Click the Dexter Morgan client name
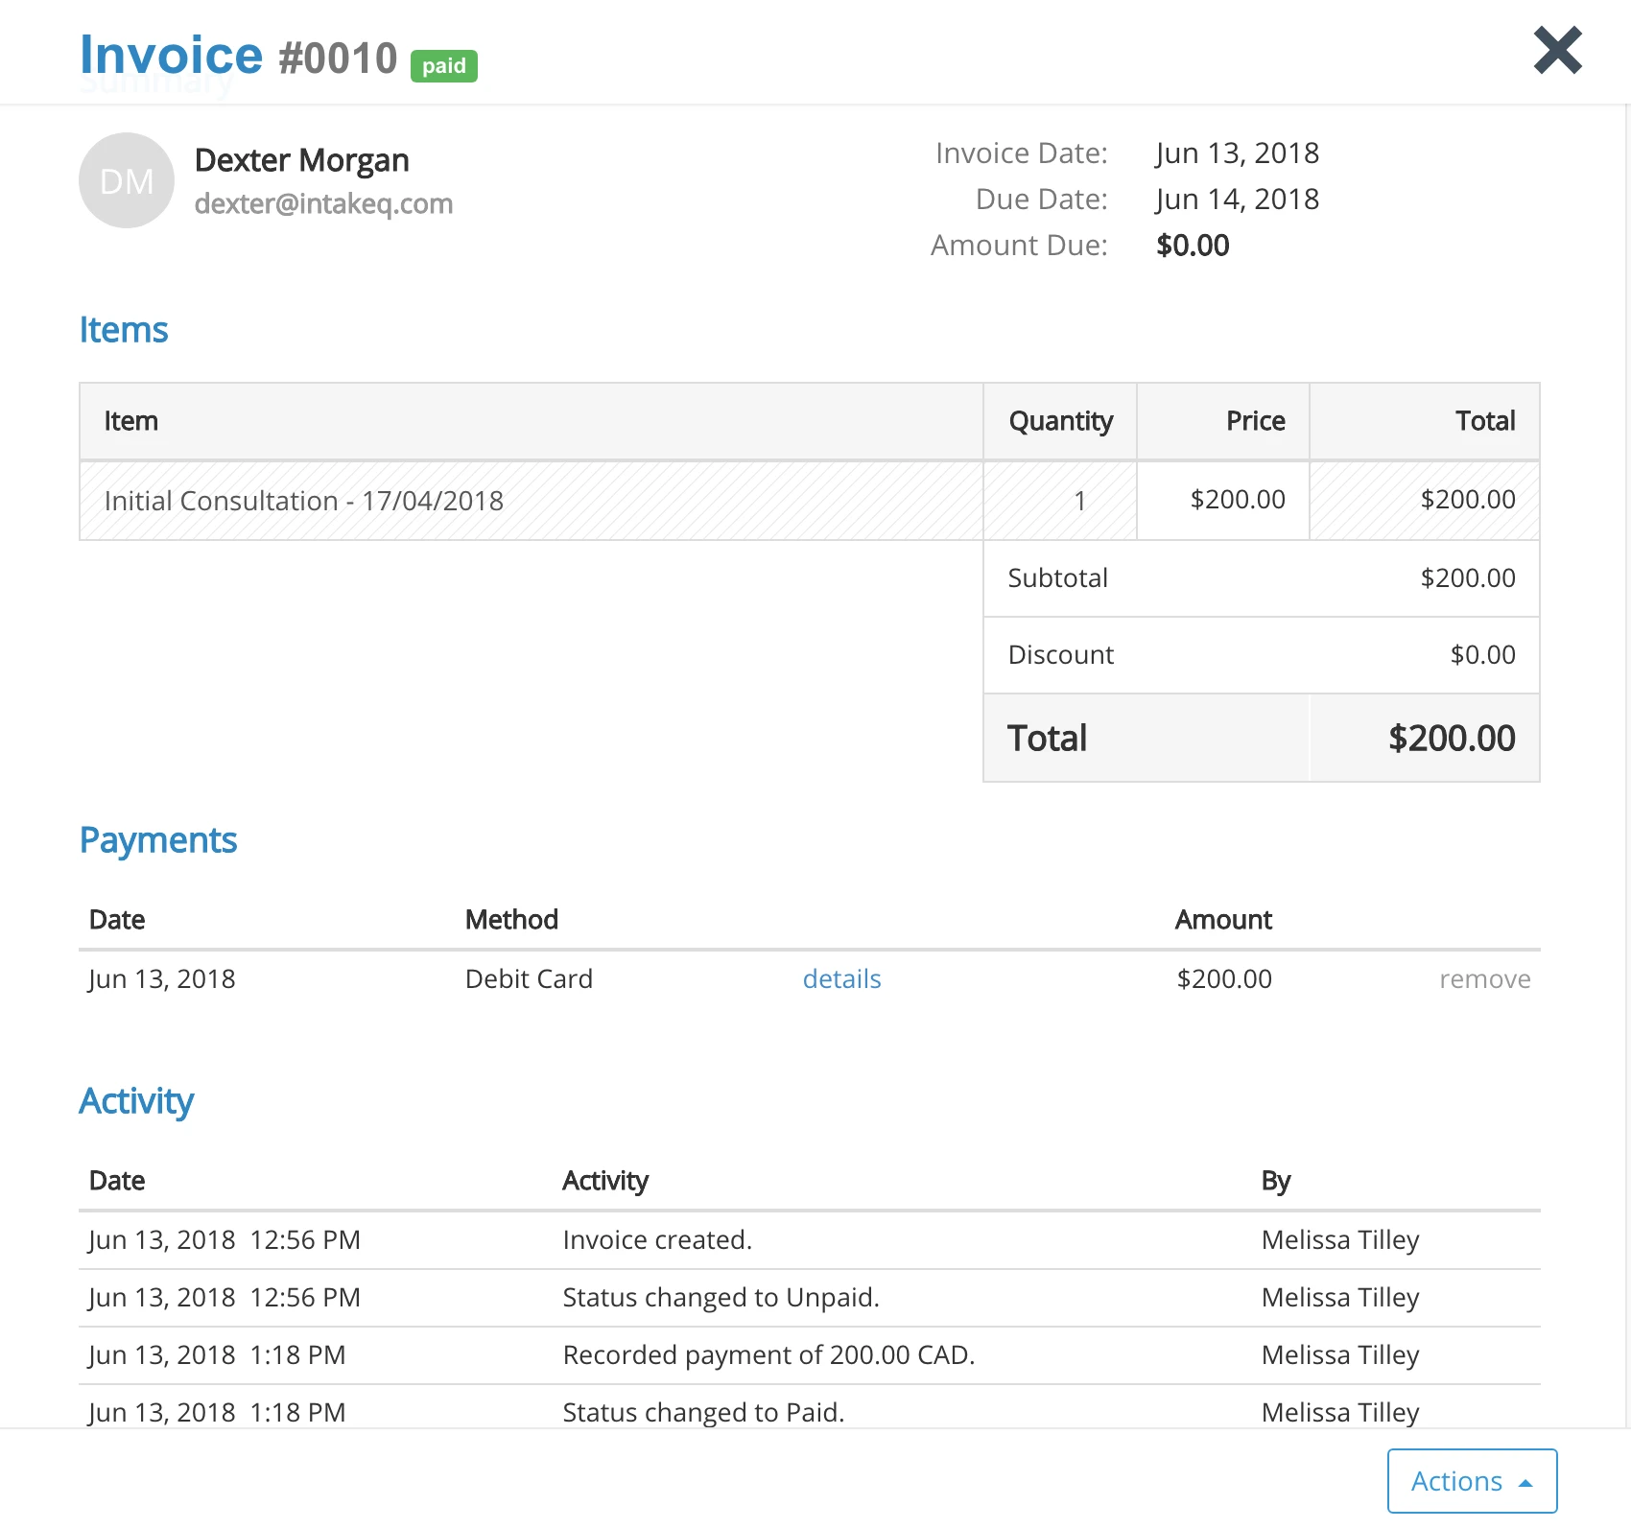Image resolution: width=1631 pixels, height=1529 pixels. pos(301,160)
